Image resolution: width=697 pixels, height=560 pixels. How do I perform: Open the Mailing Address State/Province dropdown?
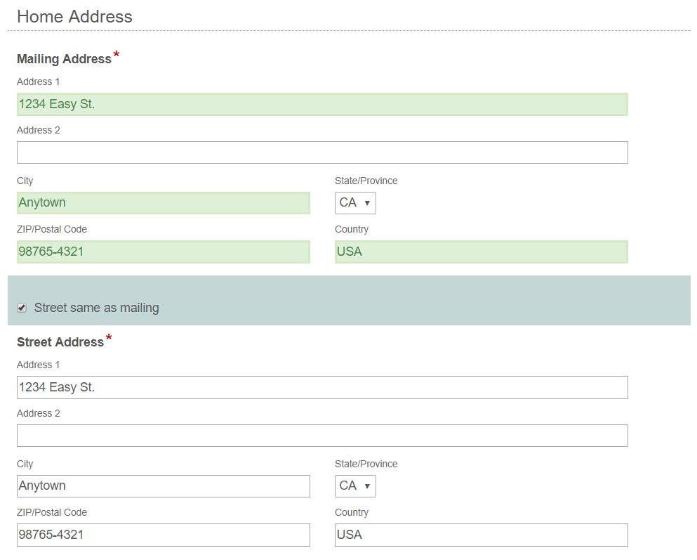coord(355,203)
